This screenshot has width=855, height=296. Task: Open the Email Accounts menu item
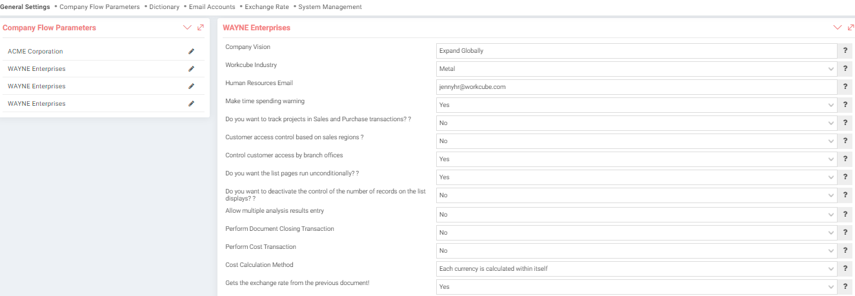pos(212,7)
